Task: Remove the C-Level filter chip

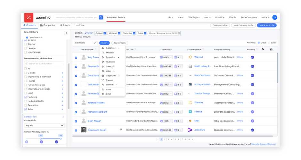Action: (105, 33)
